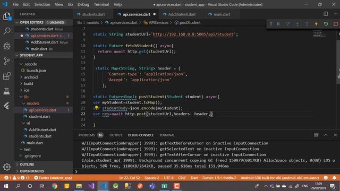Click the errors and warnings status item
Image resolution: width=340 pixels, height=191 pixels.
pos(17,178)
